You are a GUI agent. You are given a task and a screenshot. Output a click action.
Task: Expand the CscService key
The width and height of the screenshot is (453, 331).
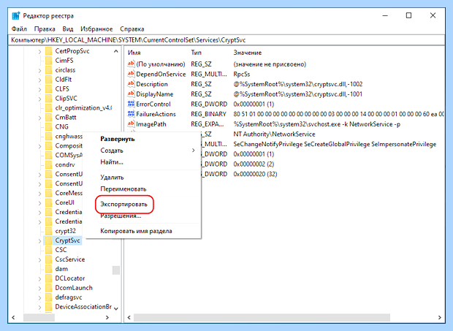click(x=39, y=260)
